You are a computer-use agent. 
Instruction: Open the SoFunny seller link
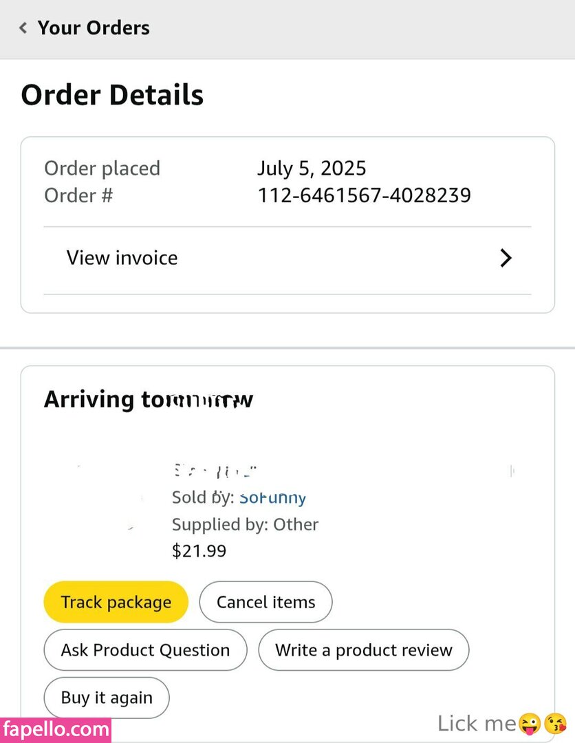click(x=272, y=497)
